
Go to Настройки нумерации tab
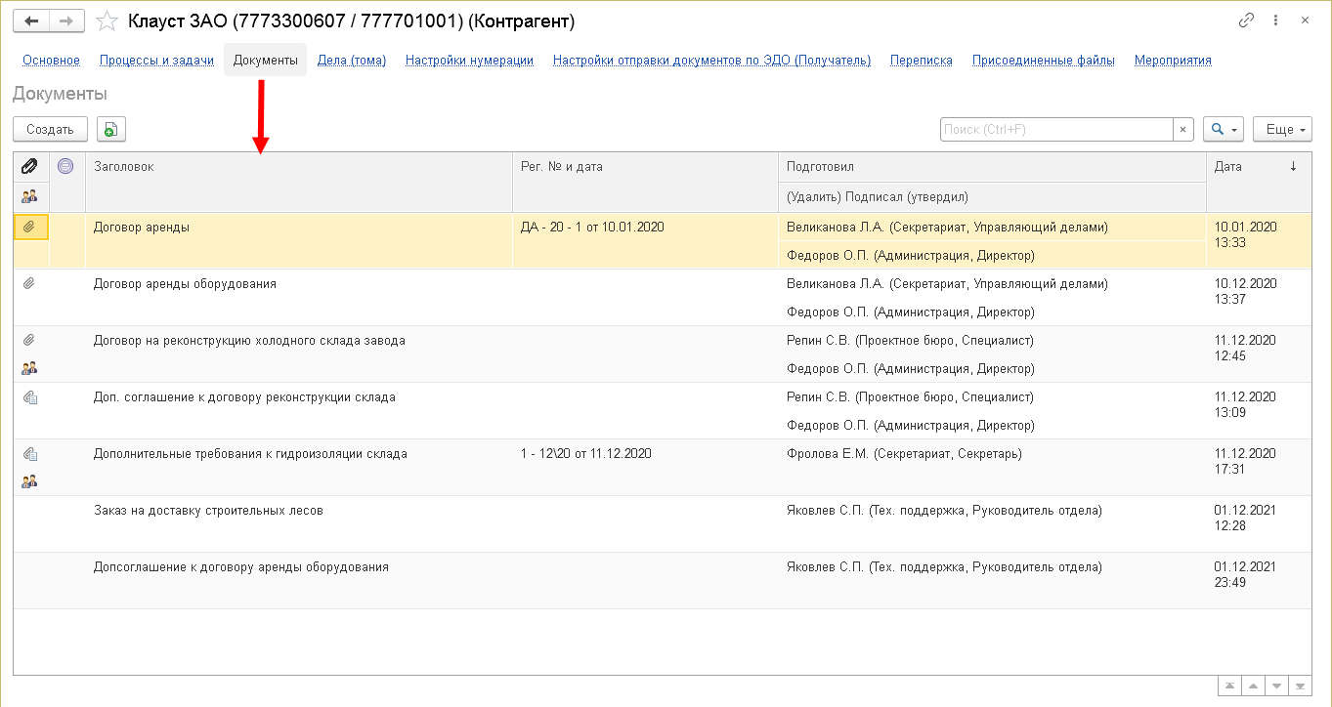click(469, 60)
